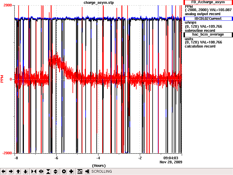The height and width of the screenshot is (175, 233).
Task: Click the -2 hours x-axis tick label
Action: point(140,158)
